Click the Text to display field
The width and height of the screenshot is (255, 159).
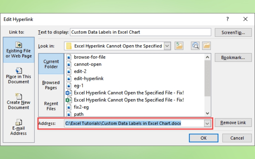coord(140,32)
